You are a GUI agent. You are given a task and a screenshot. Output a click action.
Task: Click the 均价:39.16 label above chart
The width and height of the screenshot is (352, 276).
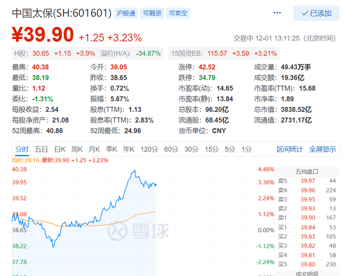[x=25, y=160]
